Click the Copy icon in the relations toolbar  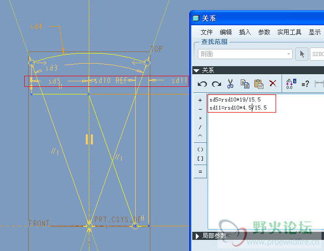point(245,84)
